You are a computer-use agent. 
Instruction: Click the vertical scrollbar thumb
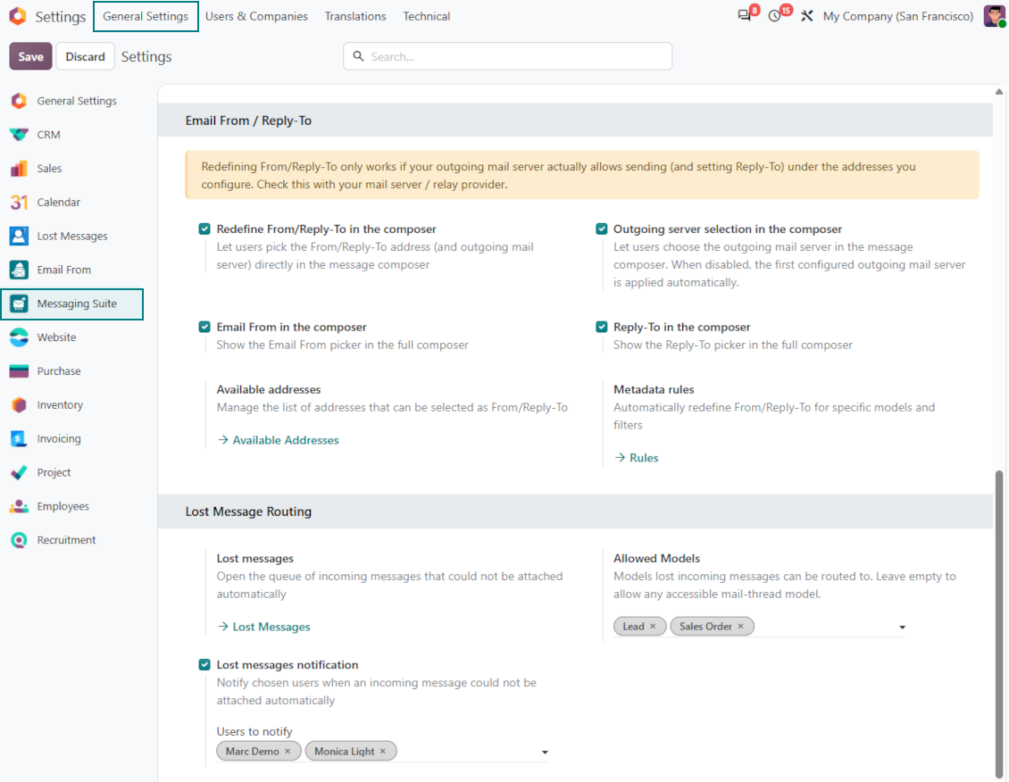998,624
